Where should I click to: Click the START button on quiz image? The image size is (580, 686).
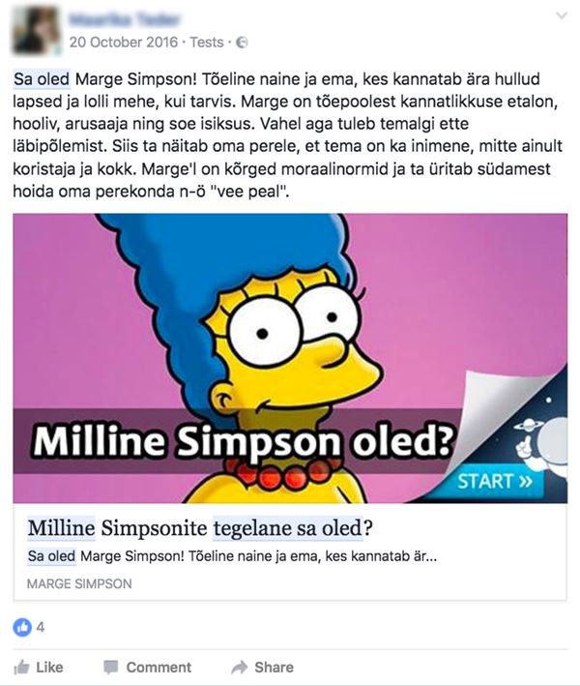pyautogui.click(x=495, y=481)
